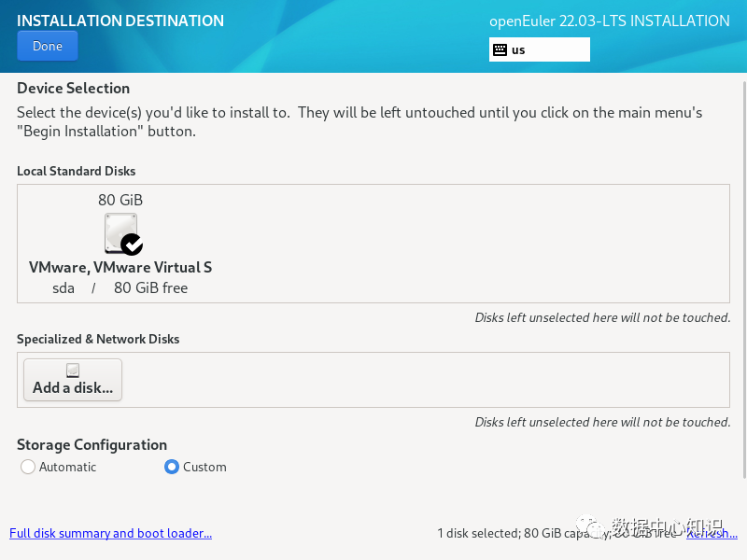
Task: Click the Add a disk... button
Action: [x=73, y=380]
